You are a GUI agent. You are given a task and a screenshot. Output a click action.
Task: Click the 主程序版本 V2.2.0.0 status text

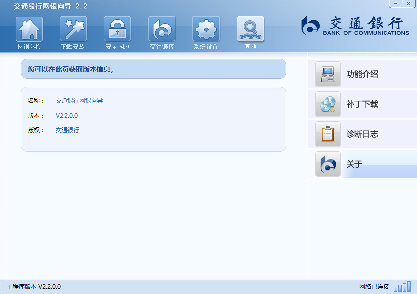click(x=34, y=287)
